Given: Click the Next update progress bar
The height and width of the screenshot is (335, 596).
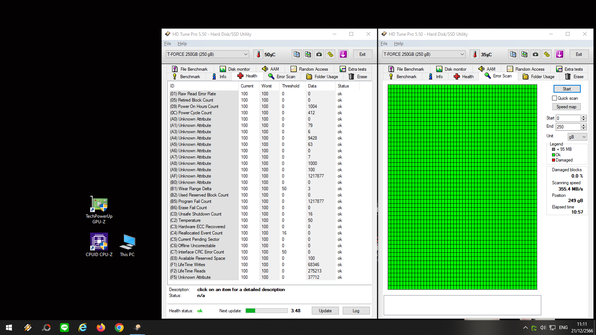Looking at the screenshot, I should coord(266,311).
